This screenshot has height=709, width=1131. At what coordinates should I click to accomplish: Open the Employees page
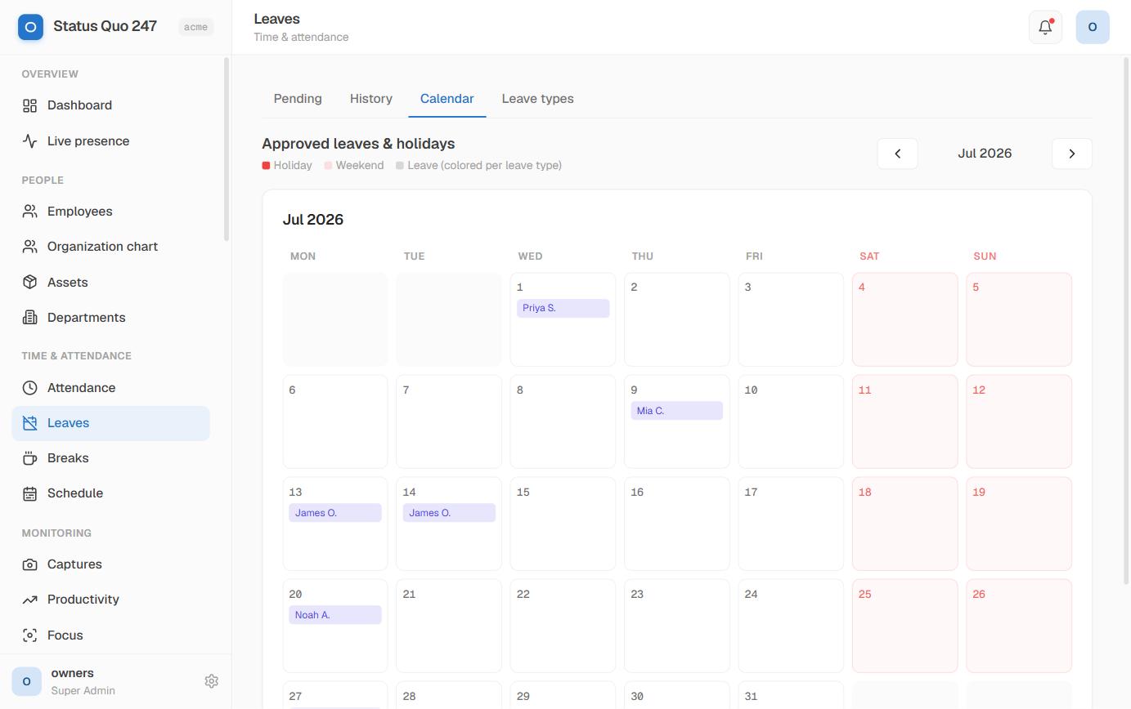point(111,212)
